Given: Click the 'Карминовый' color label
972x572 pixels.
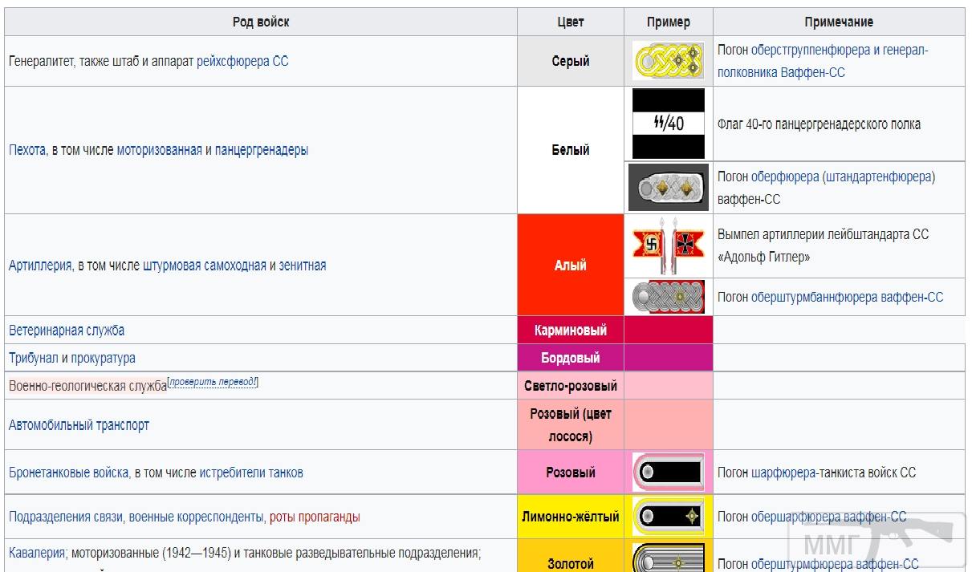Looking at the screenshot, I should coord(571,330).
